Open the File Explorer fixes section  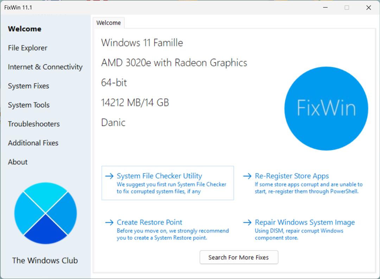27,48
